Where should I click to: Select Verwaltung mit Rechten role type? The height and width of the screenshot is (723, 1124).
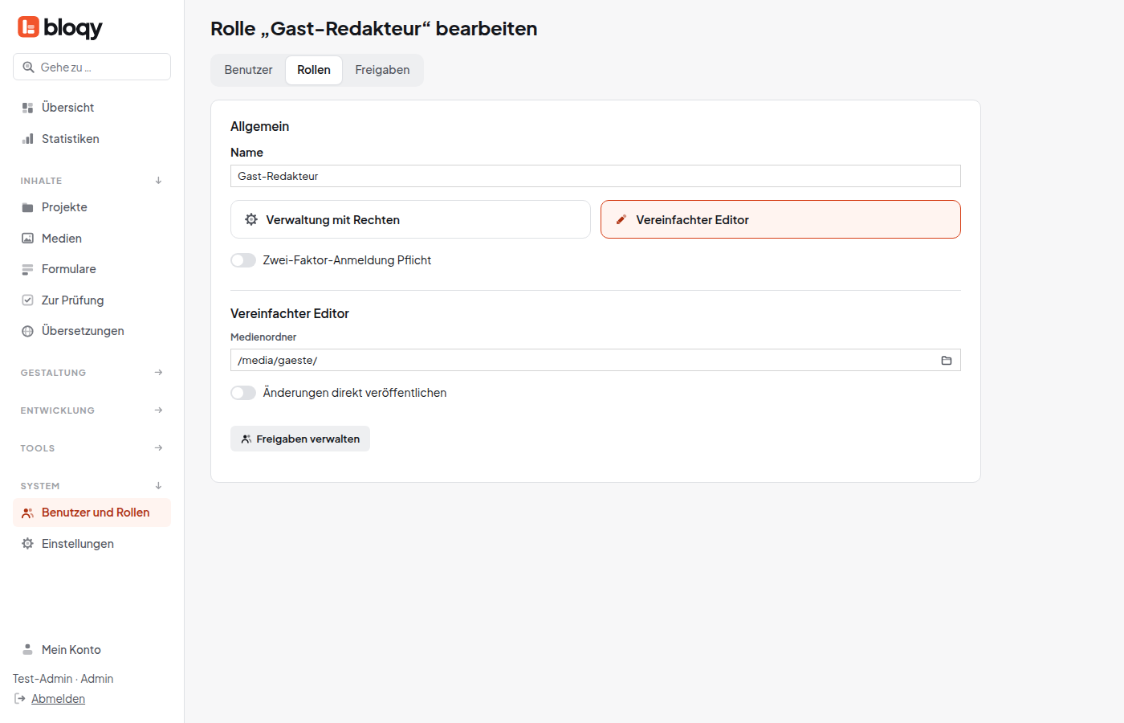click(x=410, y=219)
